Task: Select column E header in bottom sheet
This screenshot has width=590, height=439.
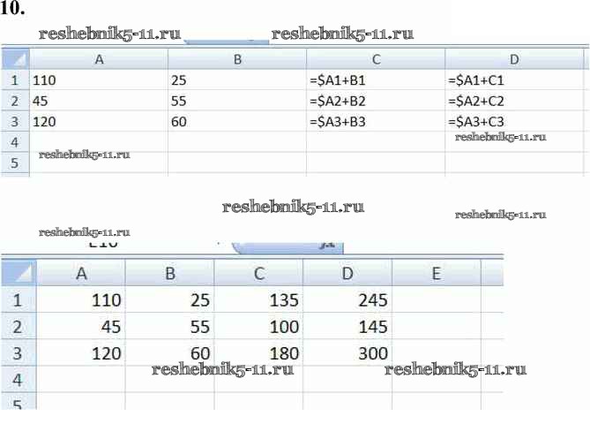Action: (436, 274)
